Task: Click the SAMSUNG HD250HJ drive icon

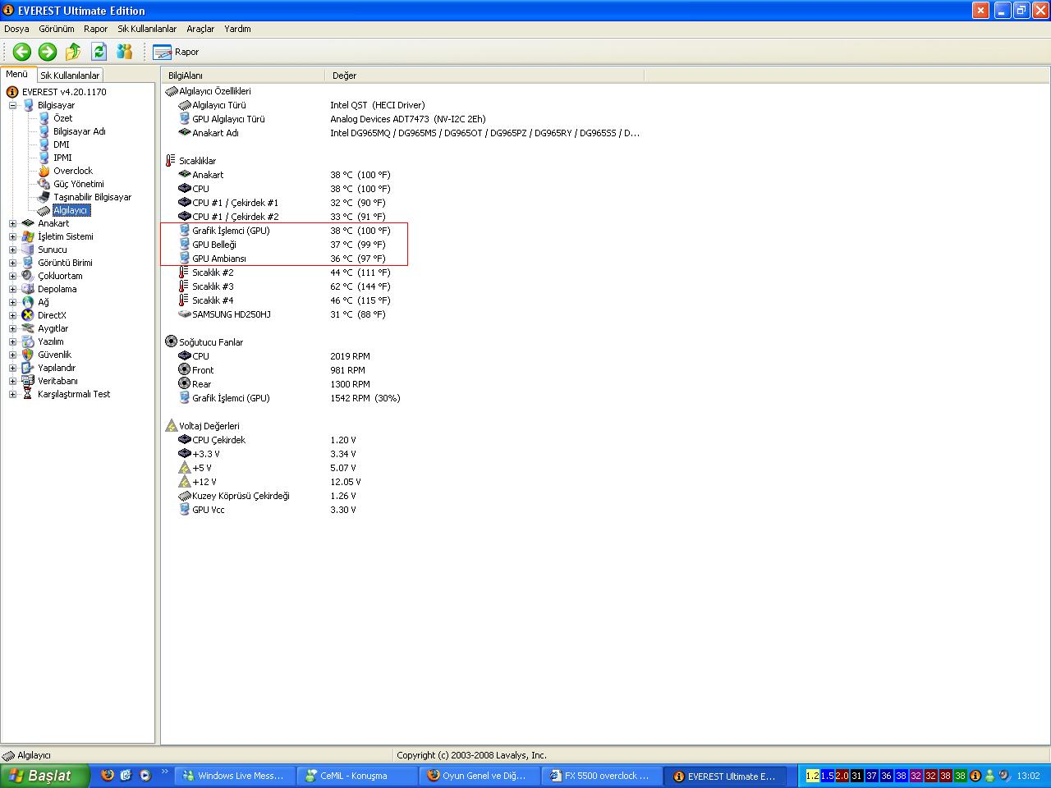Action: [x=185, y=314]
